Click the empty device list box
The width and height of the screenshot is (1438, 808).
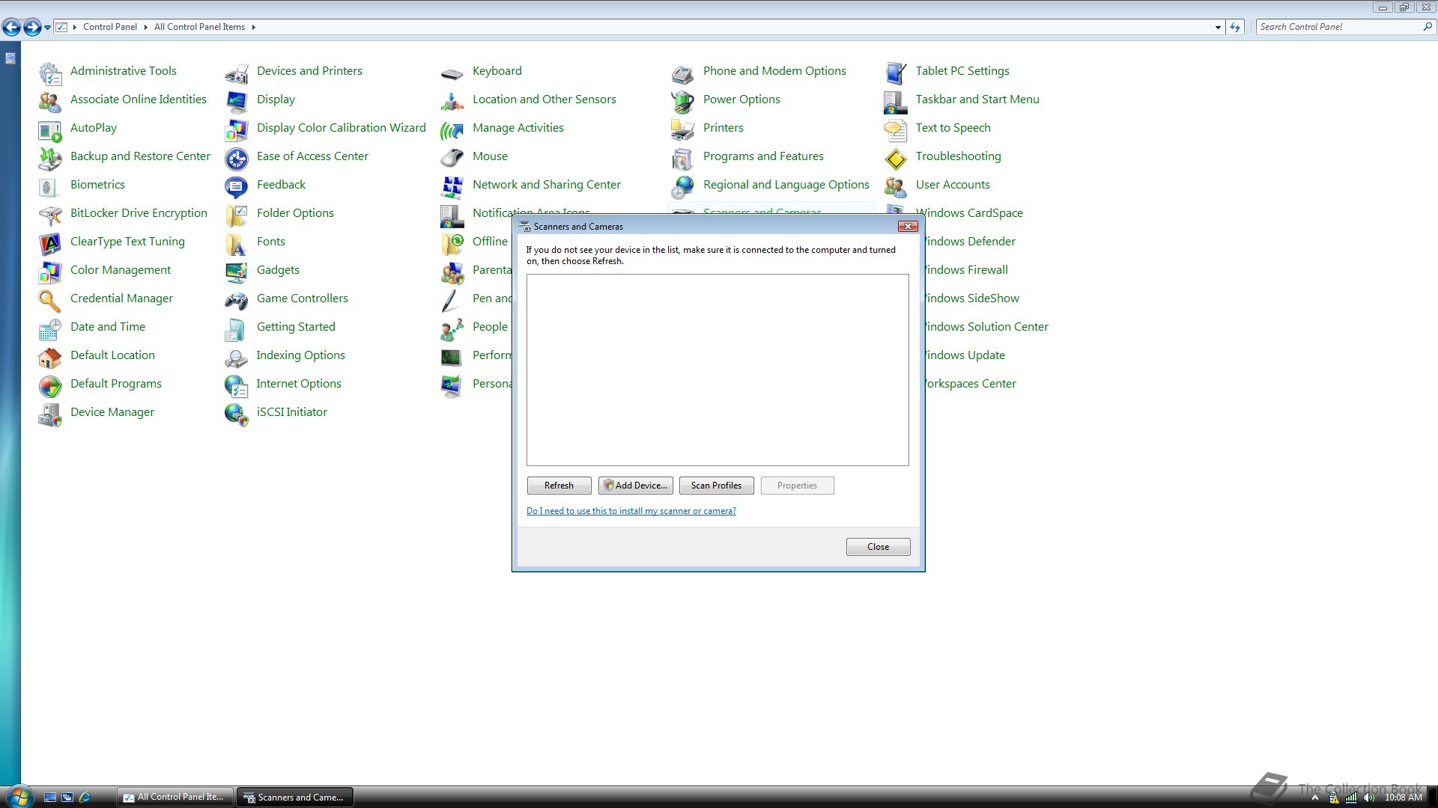pyautogui.click(x=718, y=370)
